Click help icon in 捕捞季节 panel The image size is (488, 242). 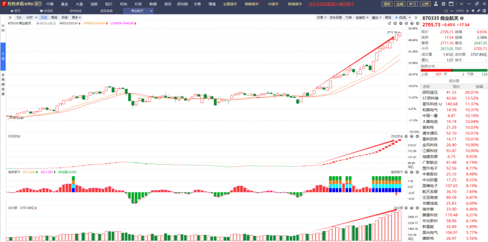(412, 172)
